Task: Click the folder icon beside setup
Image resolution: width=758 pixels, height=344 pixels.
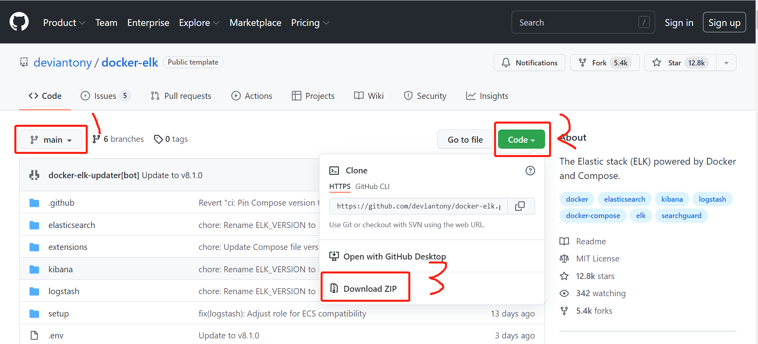Action: point(34,314)
